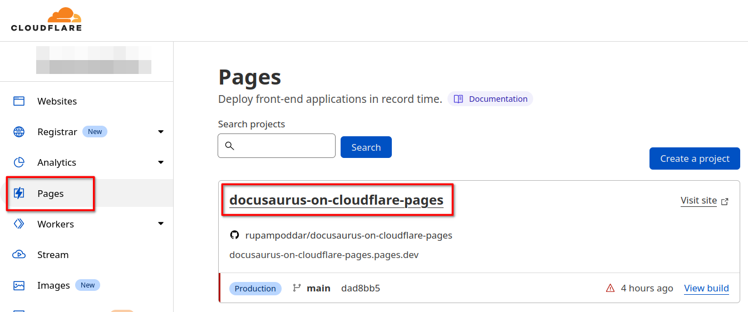Click the Cloudflare logo

[47, 19]
